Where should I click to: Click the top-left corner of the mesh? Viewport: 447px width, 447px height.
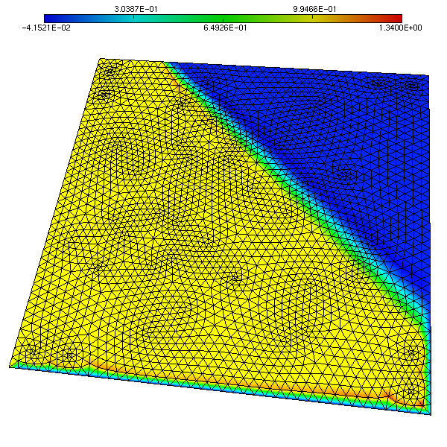[101, 59]
